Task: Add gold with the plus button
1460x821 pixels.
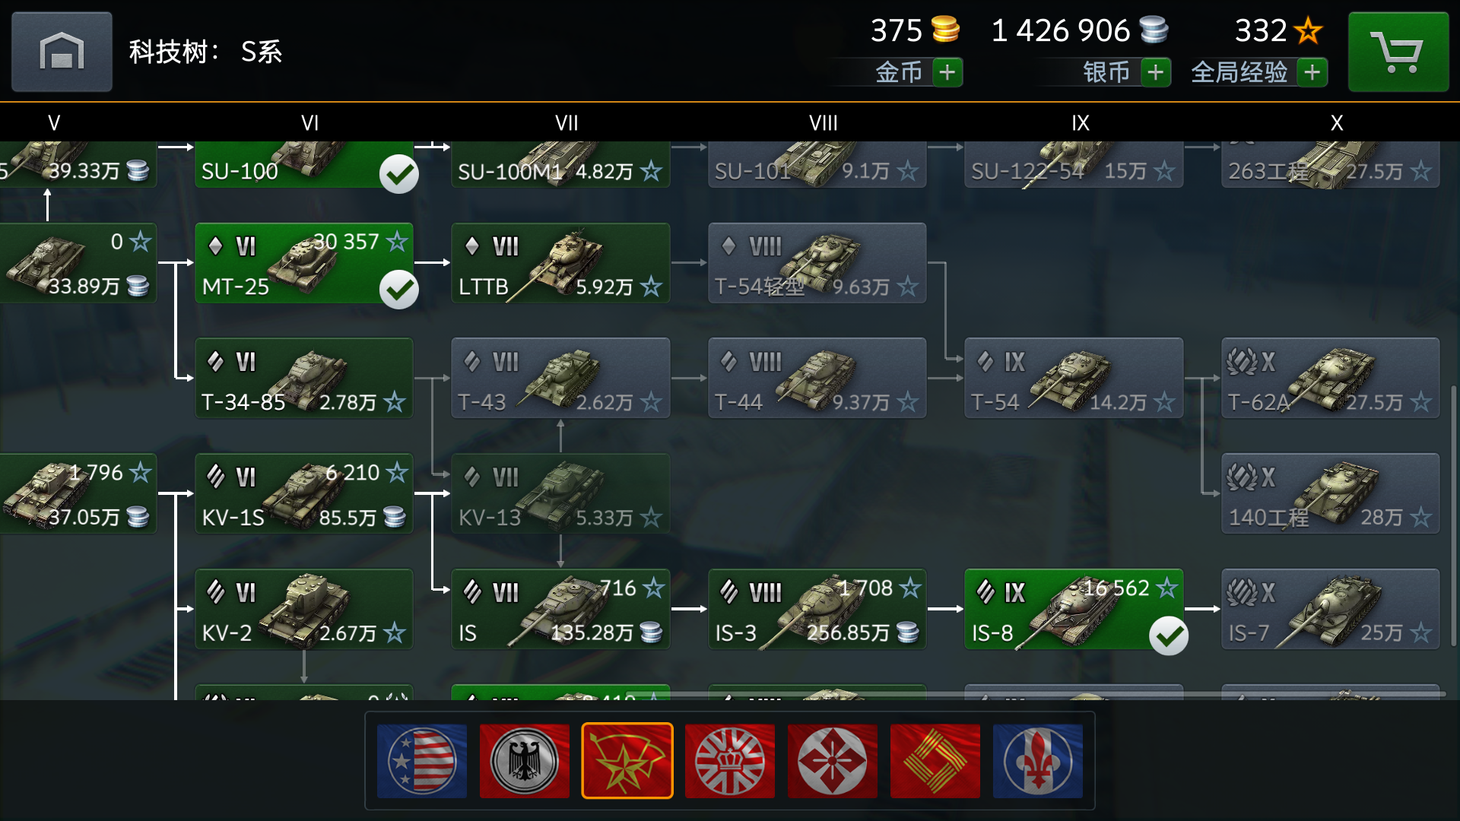Action: click(947, 72)
